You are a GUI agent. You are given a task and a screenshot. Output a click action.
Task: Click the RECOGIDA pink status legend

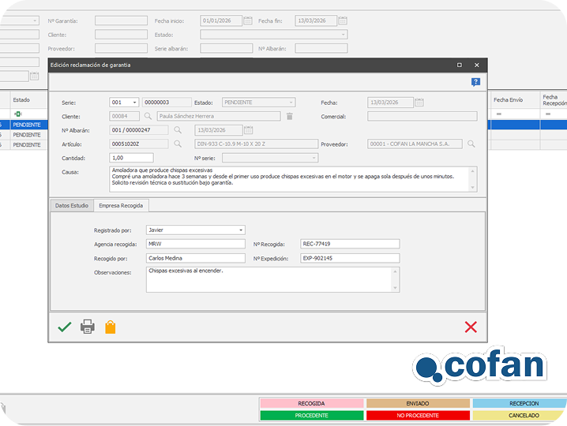[311, 403]
